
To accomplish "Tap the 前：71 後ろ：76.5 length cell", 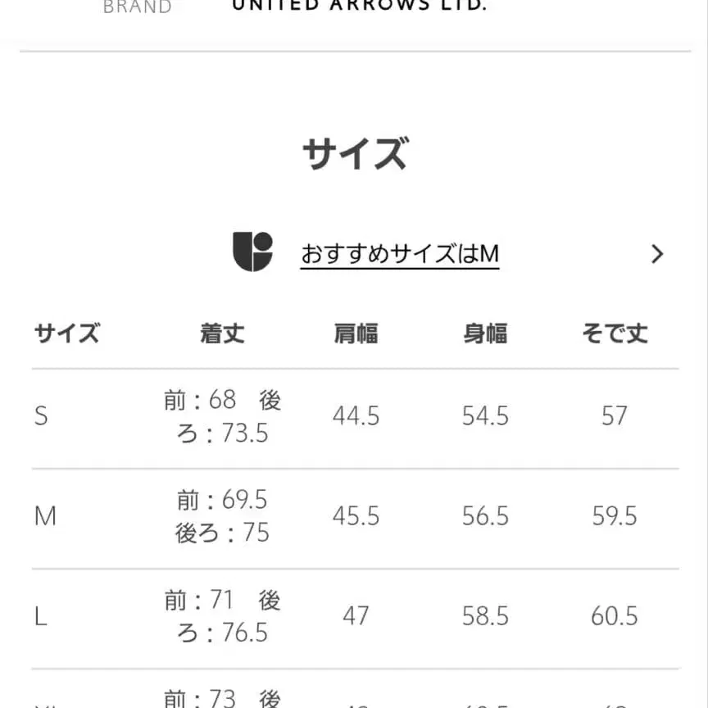I will click(x=221, y=616).
